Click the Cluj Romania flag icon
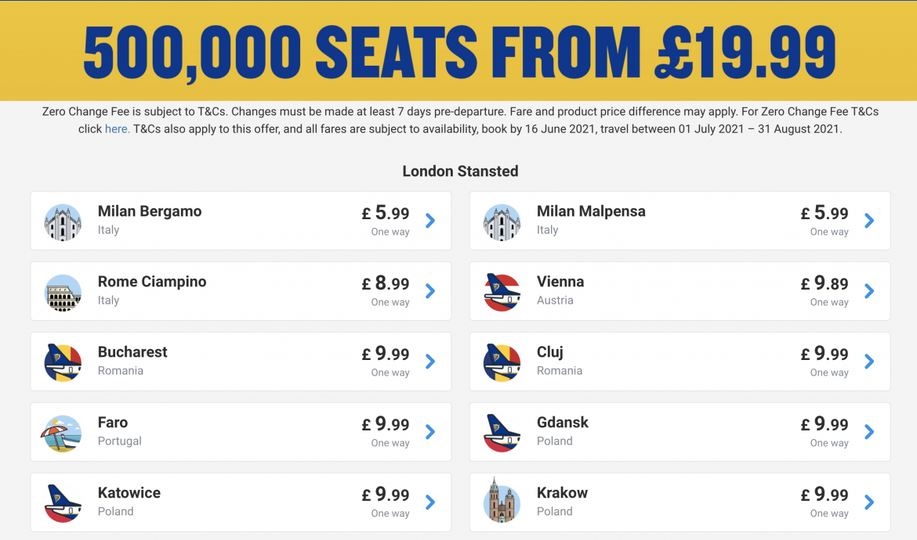 [x=502, y=362]
